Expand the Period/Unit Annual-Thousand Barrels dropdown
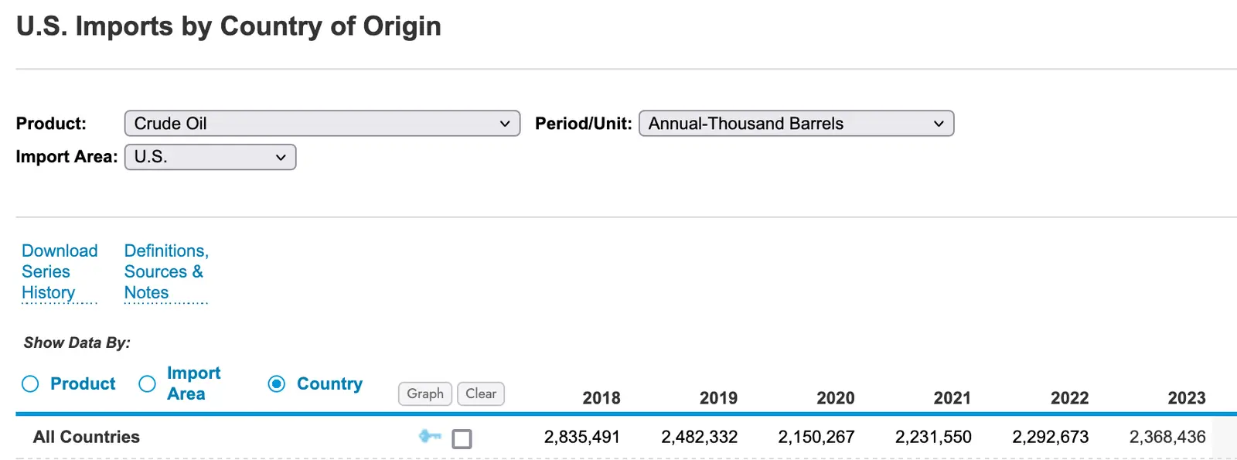The height and width of the screenshot is (460, 1237). click(796, 124)
